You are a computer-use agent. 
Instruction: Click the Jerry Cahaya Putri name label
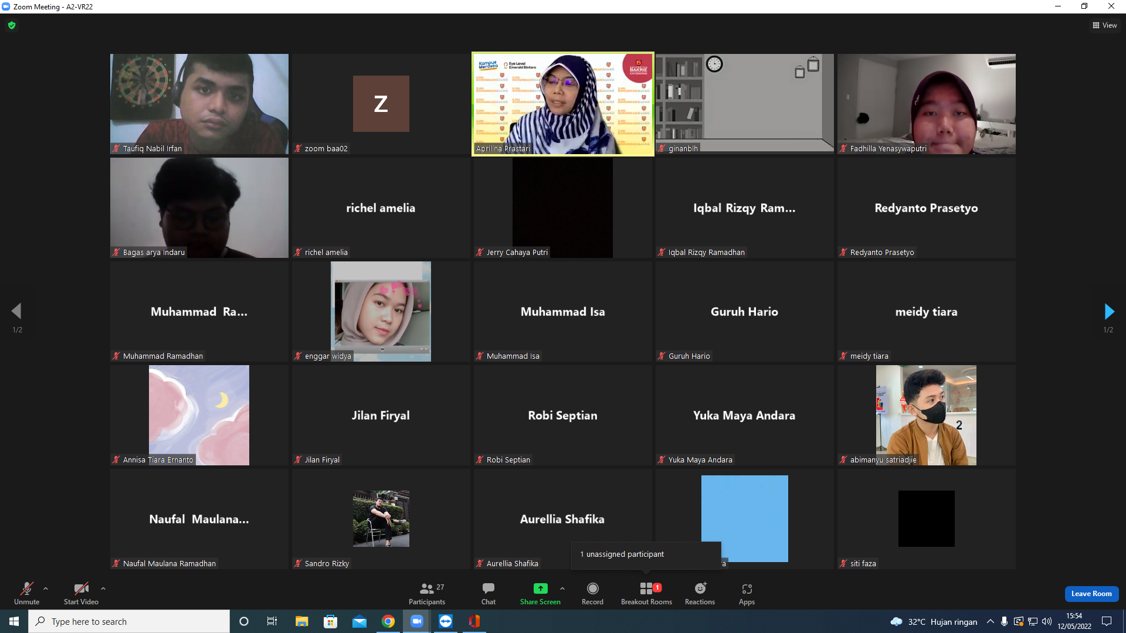point(517,253)
